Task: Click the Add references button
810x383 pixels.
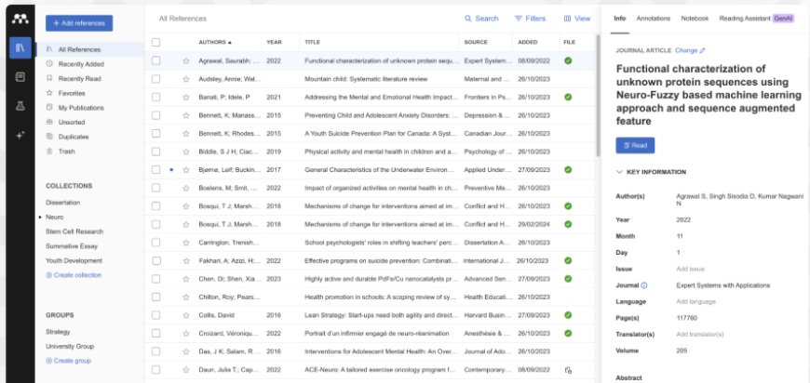Action: click(79, 22)
